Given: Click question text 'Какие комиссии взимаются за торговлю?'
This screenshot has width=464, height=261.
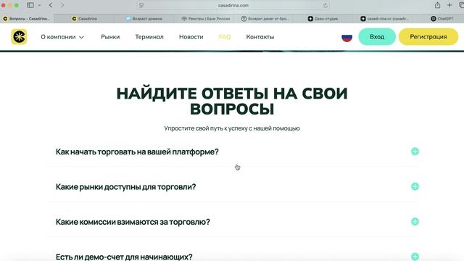Looking at the screenshot, I should [133, 222].
